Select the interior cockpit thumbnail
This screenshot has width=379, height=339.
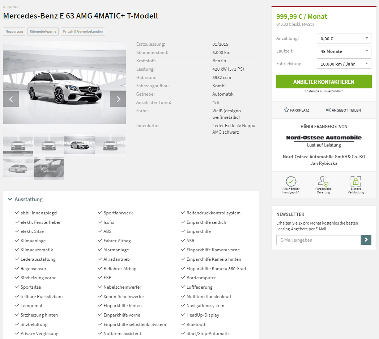[49, 168]
